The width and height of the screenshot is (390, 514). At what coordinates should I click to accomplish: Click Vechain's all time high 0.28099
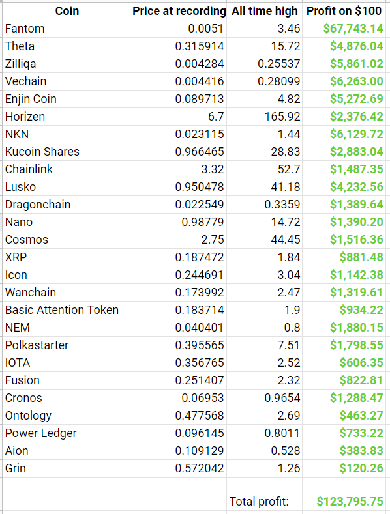point(264,81)
